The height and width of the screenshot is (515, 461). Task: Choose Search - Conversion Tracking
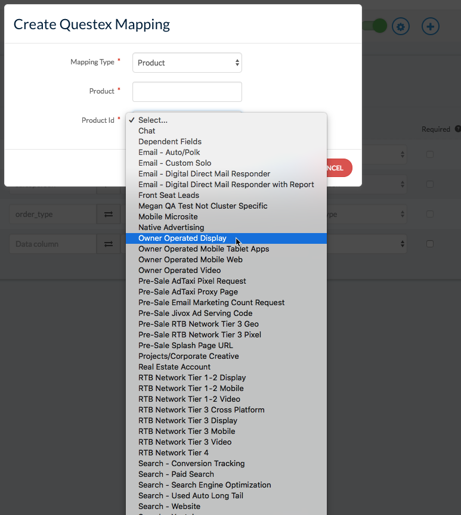226,464
